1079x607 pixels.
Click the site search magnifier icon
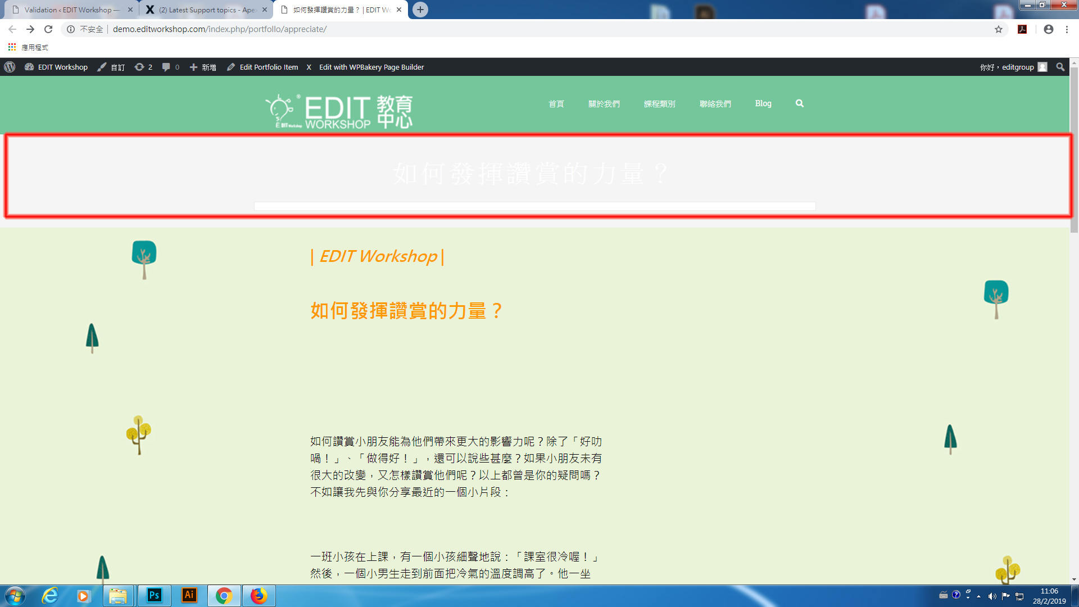799,103
